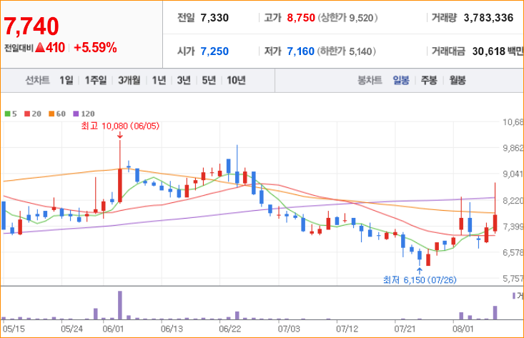Click the 06/13 date axis label
The width and height of the screenshot is (524, 338).
(x=172, y=329)
